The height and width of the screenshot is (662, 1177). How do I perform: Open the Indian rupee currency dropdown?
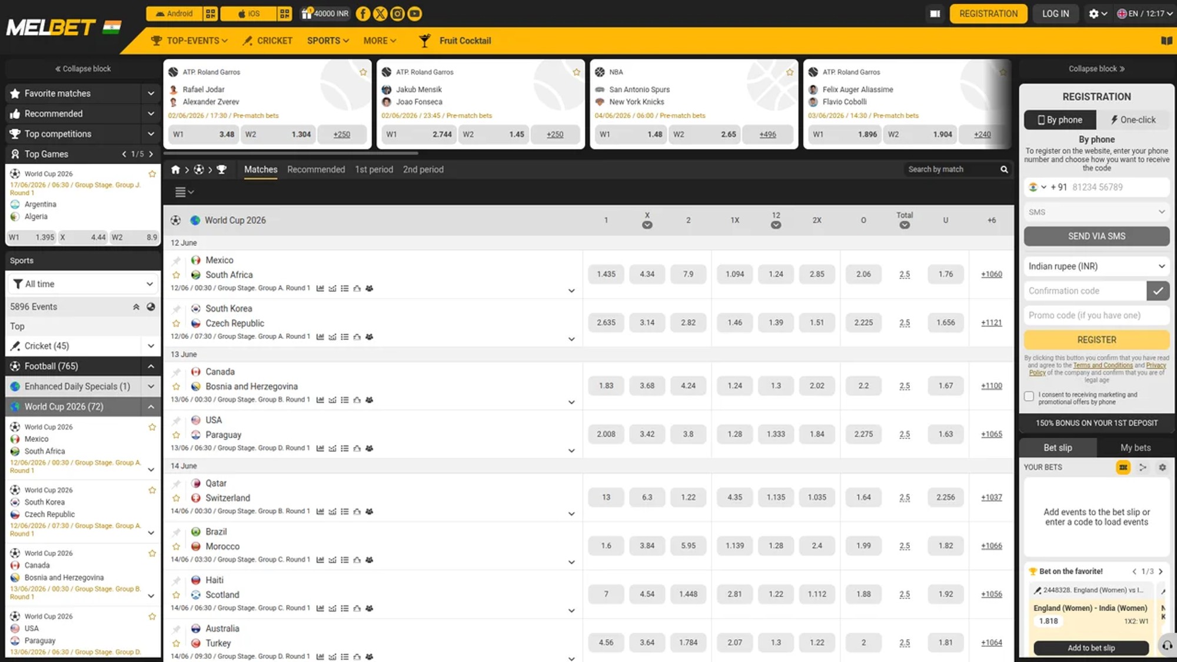[1096, 266]
